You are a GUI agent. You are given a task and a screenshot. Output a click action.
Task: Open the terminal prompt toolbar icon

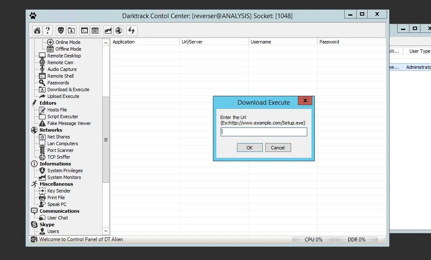point(85,30)
